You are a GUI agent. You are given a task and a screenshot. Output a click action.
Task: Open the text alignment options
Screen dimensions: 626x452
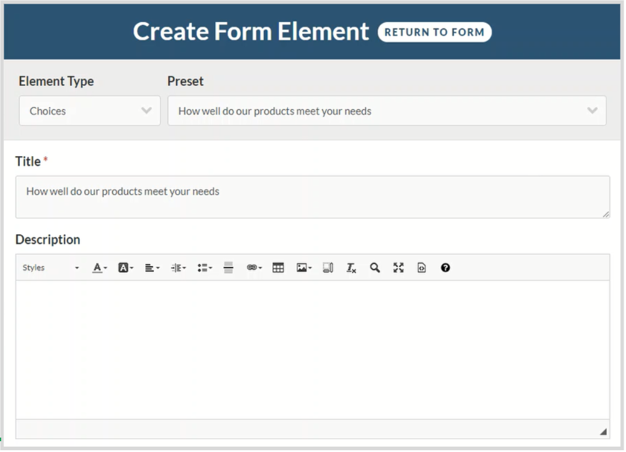[152, 268]
